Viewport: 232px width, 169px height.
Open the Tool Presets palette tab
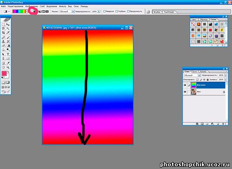169,12
